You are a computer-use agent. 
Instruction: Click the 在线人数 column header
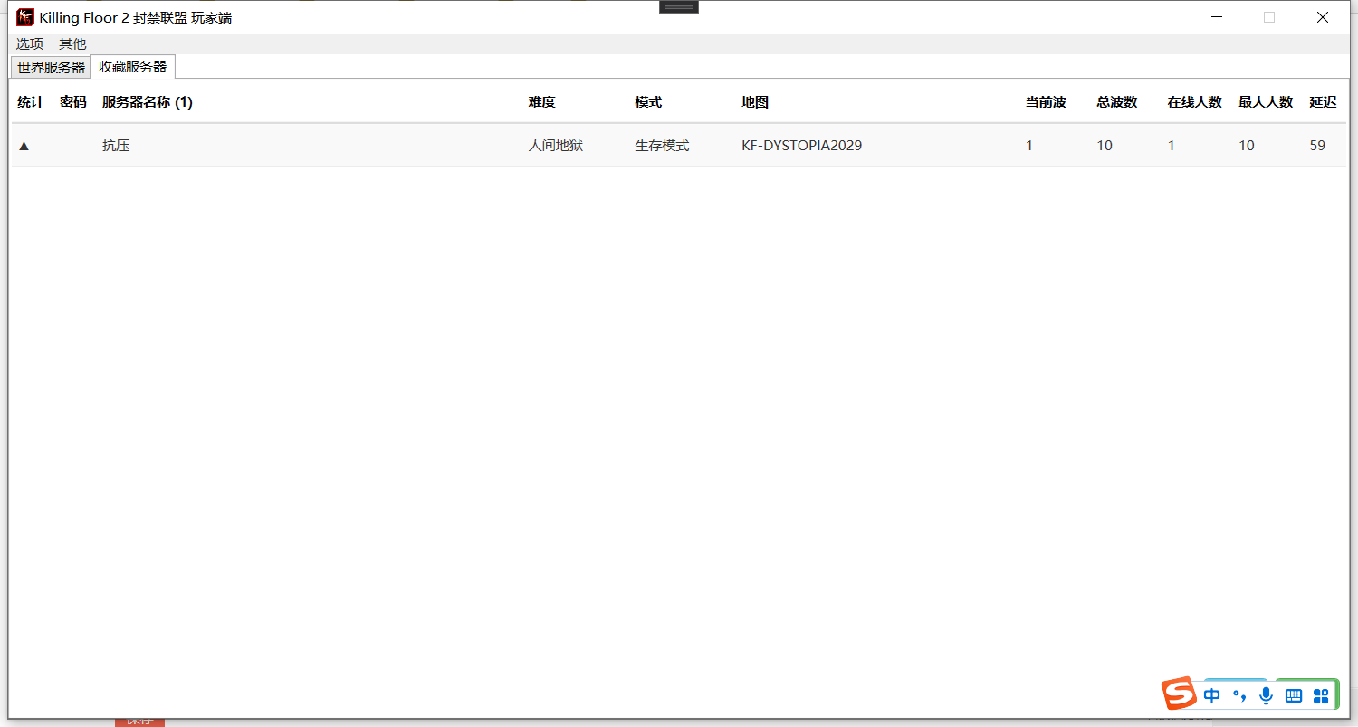[1195, 102]
